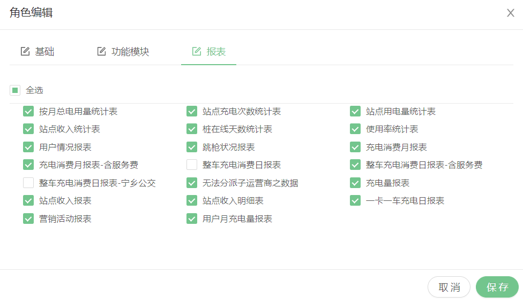Uncheck 站点充电次数统计表 checkbox
The image size is (523, 304).
192,112
